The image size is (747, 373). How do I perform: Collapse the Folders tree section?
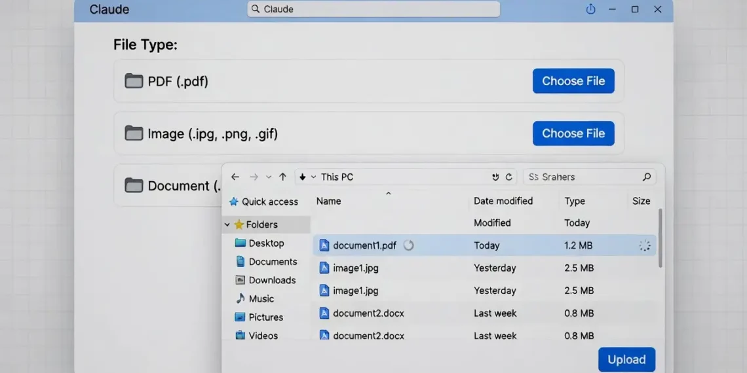(x=227, y=224)
